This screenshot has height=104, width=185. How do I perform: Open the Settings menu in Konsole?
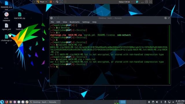click(x=86, y=22)
